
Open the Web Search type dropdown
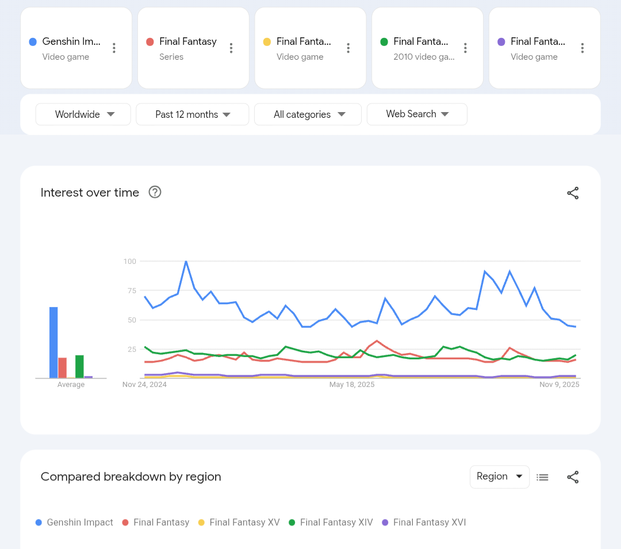pos(417,114)
